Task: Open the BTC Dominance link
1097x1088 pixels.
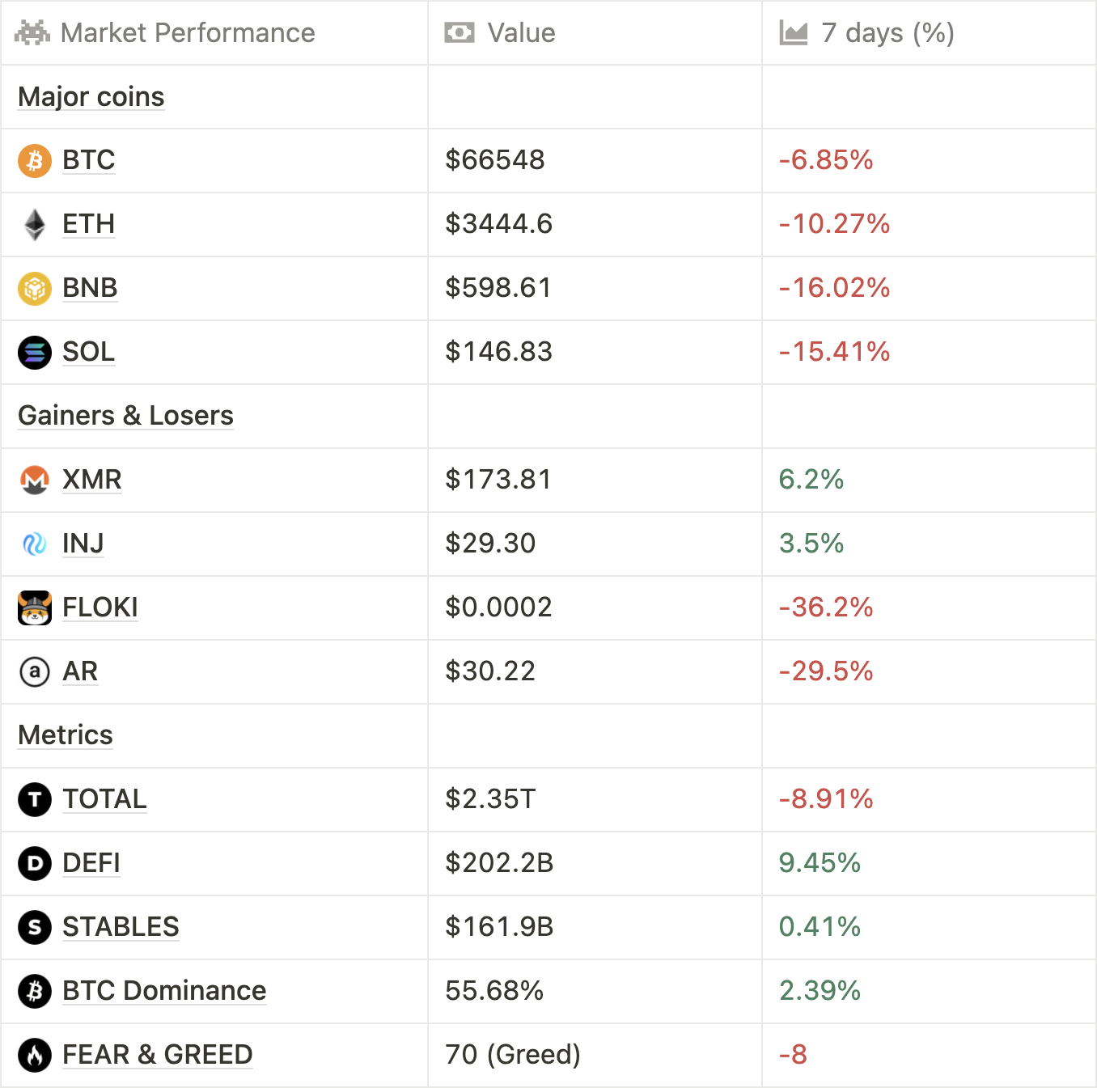Action: pos(164,991)
